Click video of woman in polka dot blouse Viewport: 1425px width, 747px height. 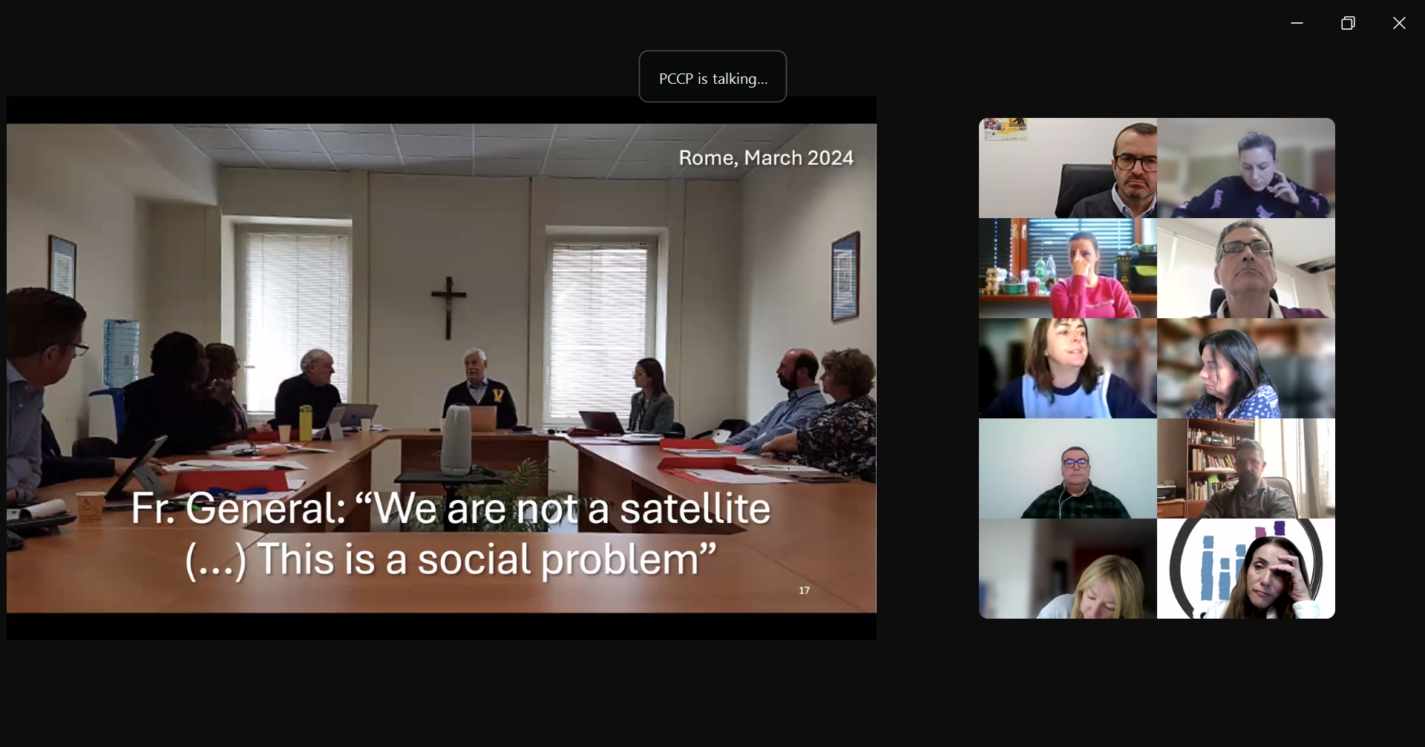[1245, 369]
